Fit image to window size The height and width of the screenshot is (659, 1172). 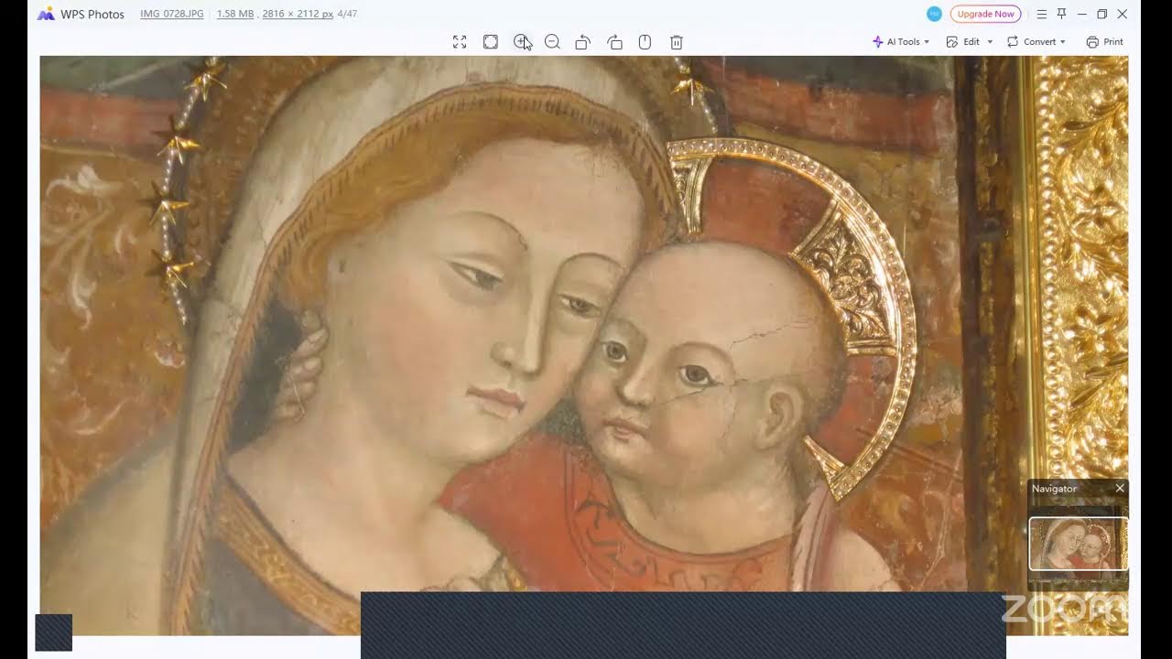click(x=491, y=42)
